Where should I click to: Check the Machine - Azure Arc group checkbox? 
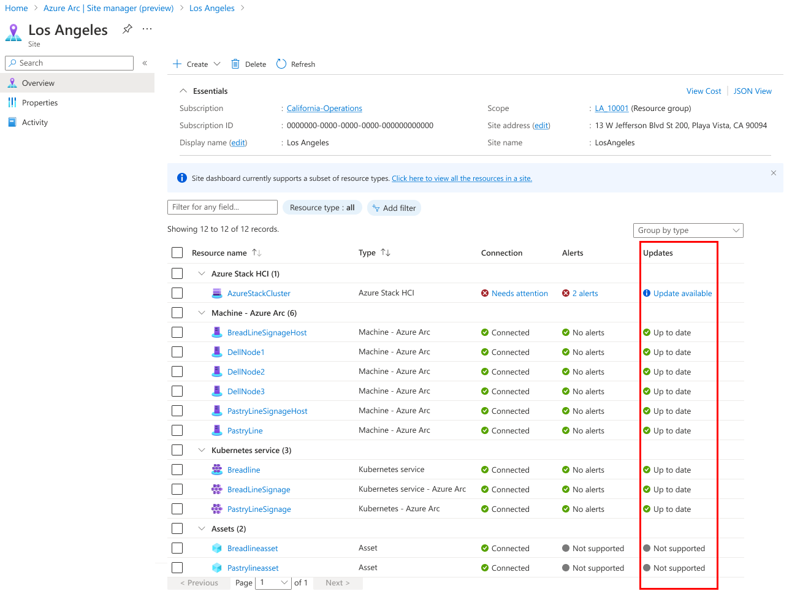pos(177,313)
